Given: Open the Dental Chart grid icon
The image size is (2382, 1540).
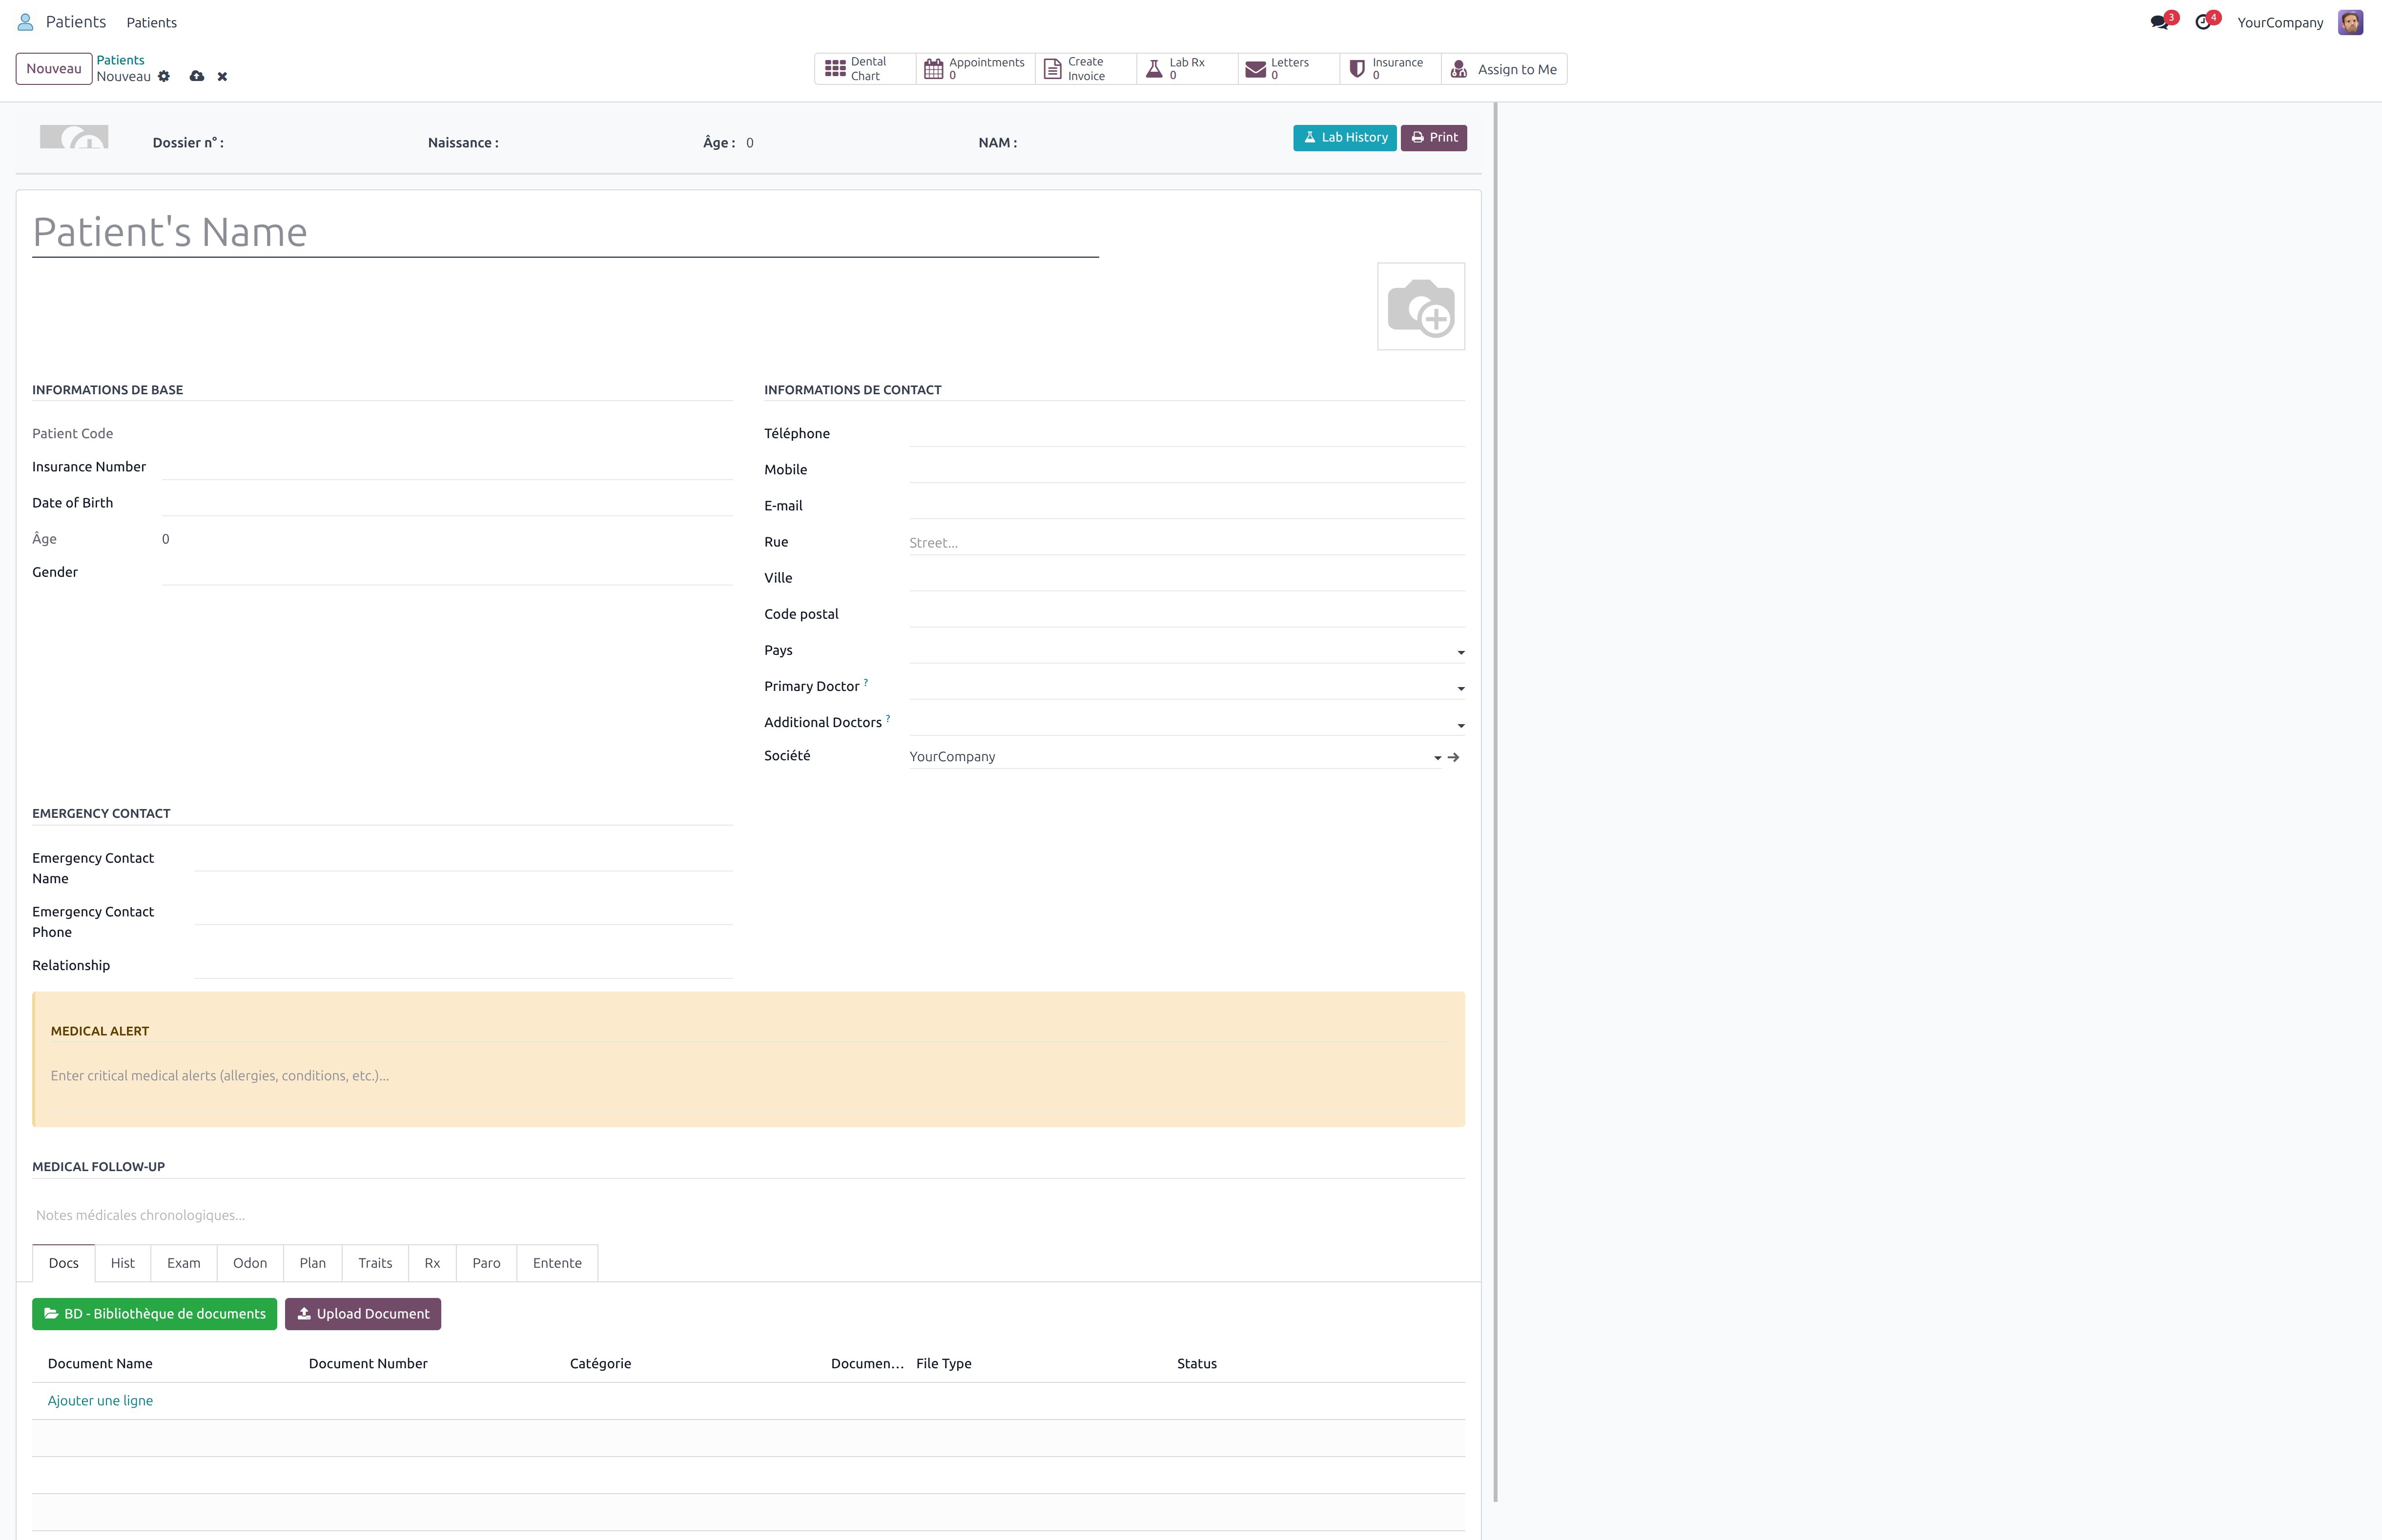Looking at the screenshot, I should coord(835,69).
